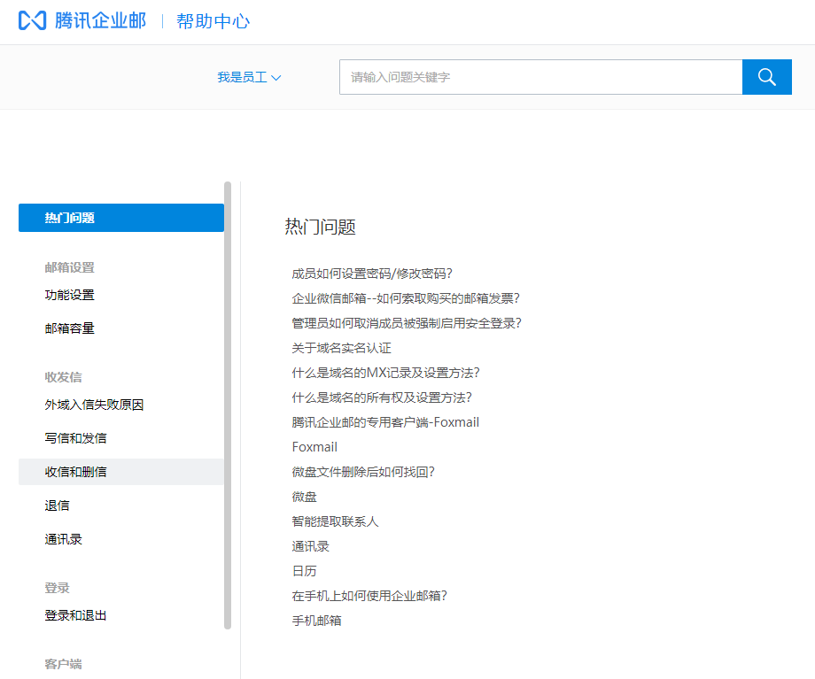
Task: Open the MX记录及设置方法 question
Action: [x=392, y=373]
